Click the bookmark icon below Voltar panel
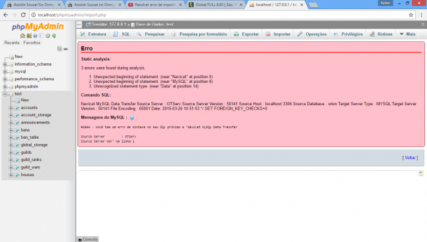The height and width of the screenshot is (242, 427). click(x=420, y=174)
